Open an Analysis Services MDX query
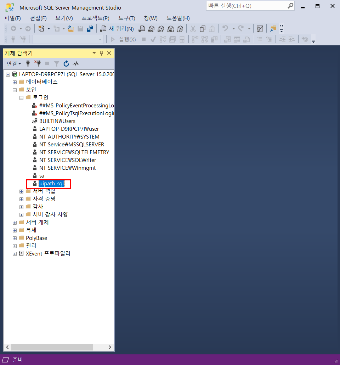The height and width of the screenshot is (365, 340). click(151, 29)
